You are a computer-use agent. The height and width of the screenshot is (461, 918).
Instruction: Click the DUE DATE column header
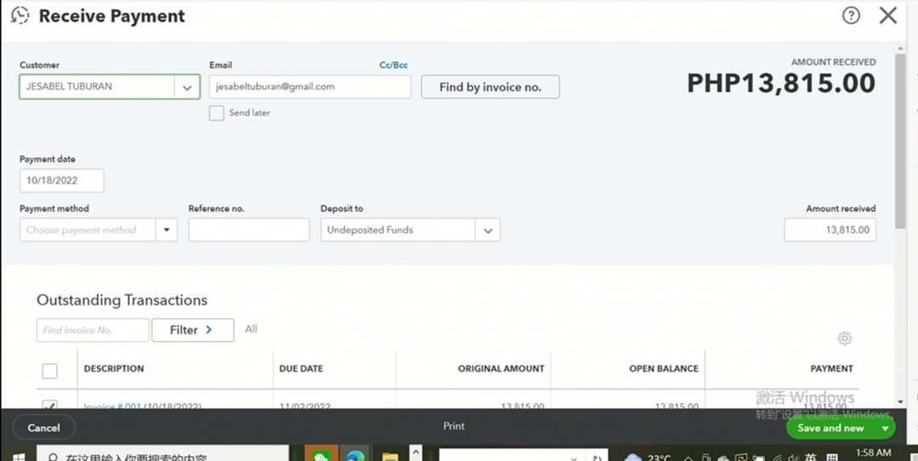click(301, 368)
